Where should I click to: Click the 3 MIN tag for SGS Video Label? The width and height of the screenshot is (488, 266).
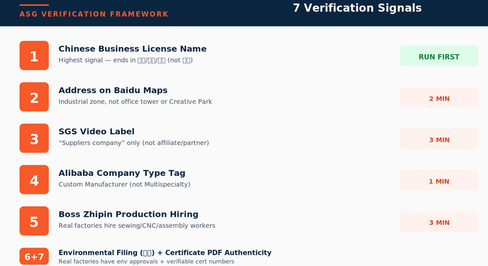pos(439,139)
